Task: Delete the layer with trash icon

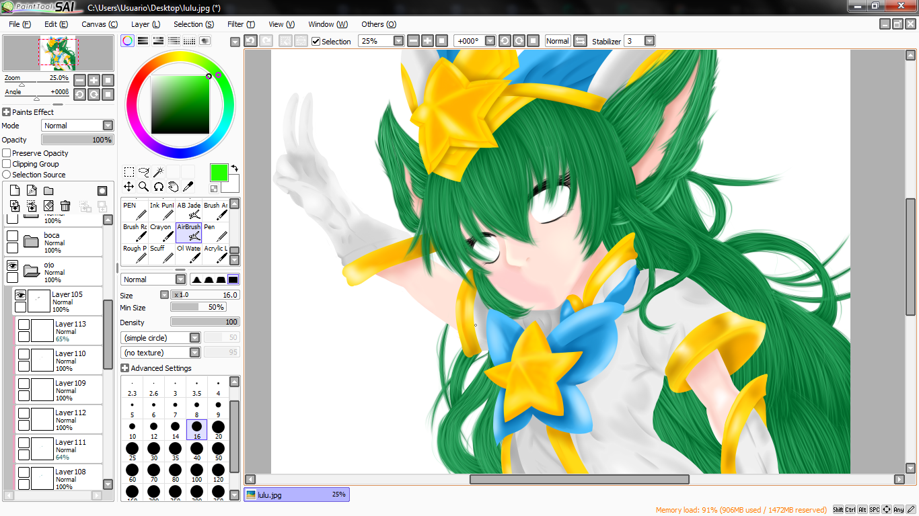Action: 65,206
